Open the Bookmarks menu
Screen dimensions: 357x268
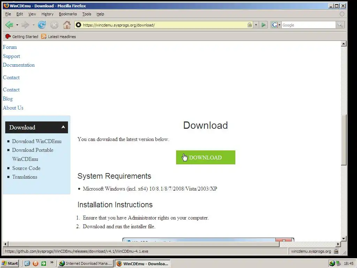68,14
